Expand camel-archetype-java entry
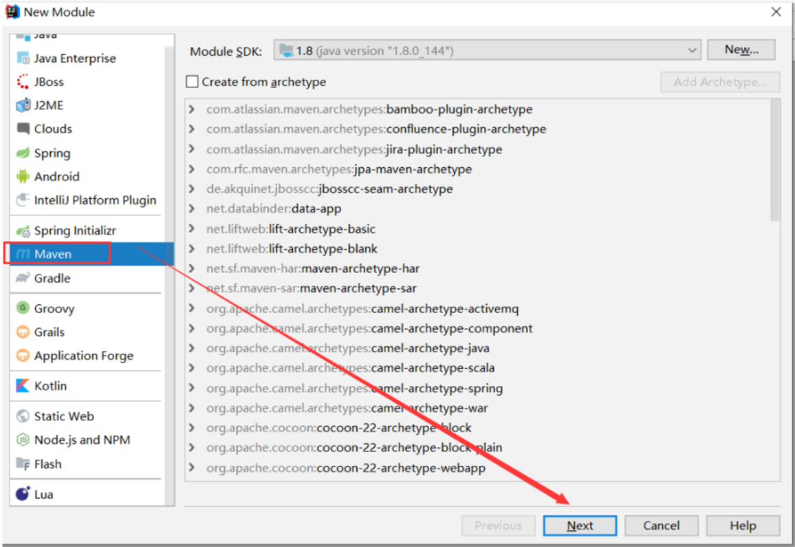795x547 pixels. pos(192,348)
